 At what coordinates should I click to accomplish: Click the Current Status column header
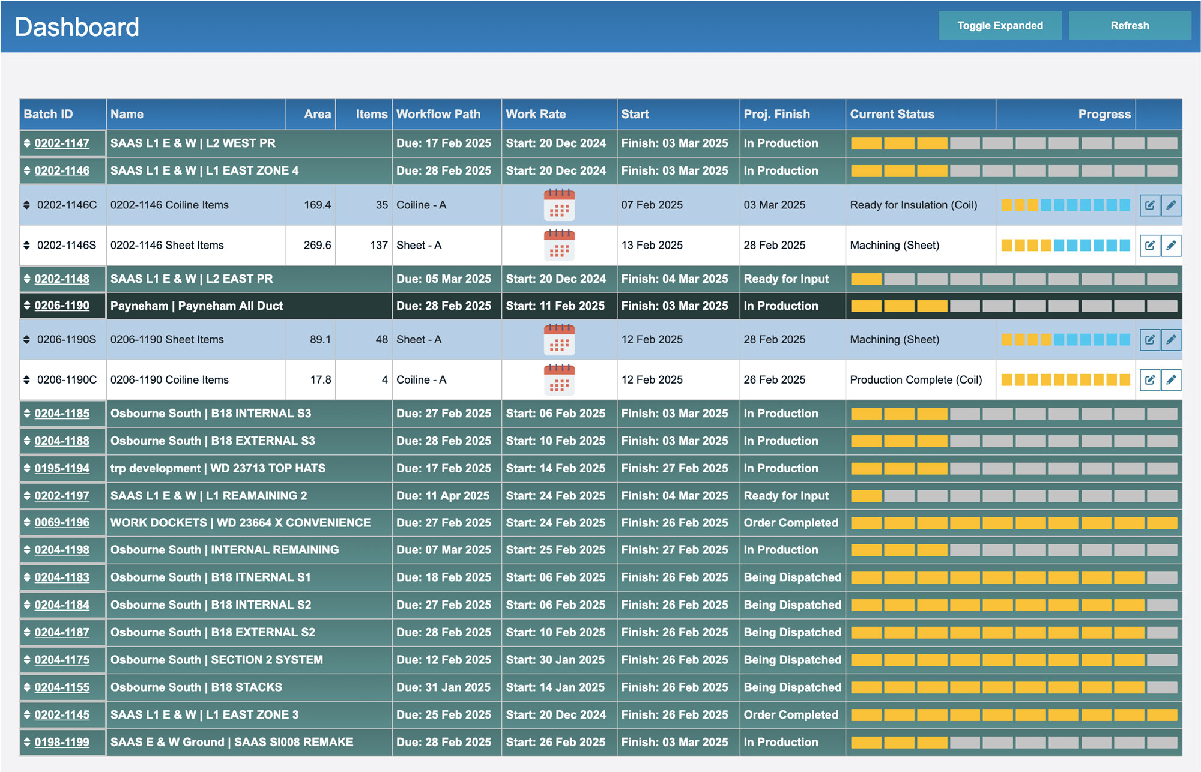[x=892, y=114]
